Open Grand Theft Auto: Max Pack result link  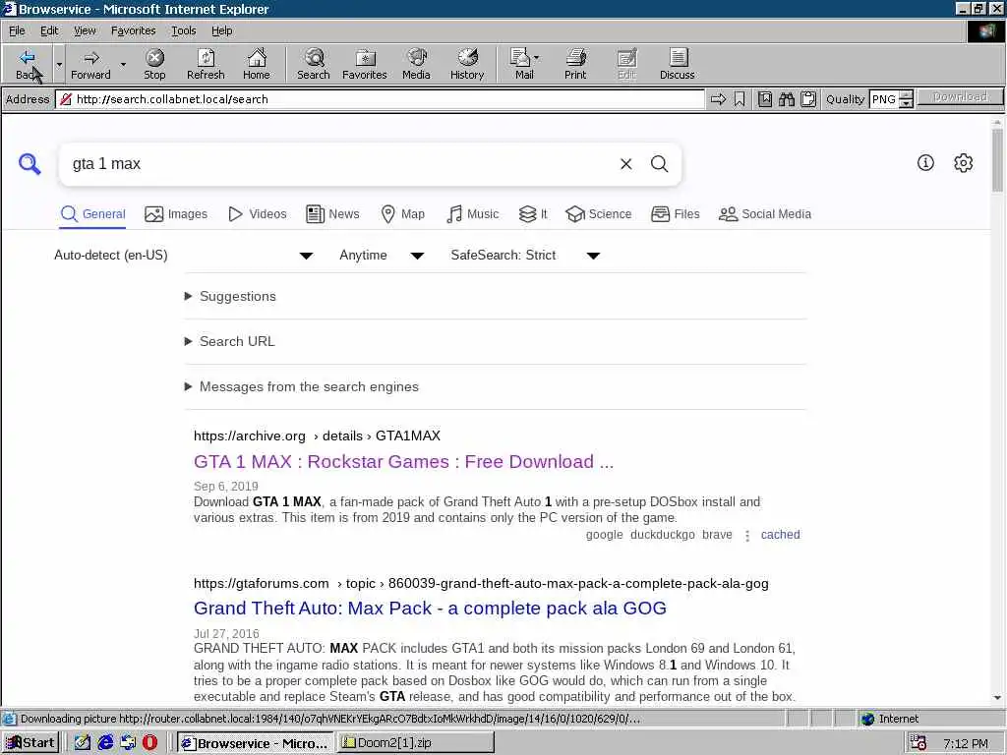click(430, 608)
